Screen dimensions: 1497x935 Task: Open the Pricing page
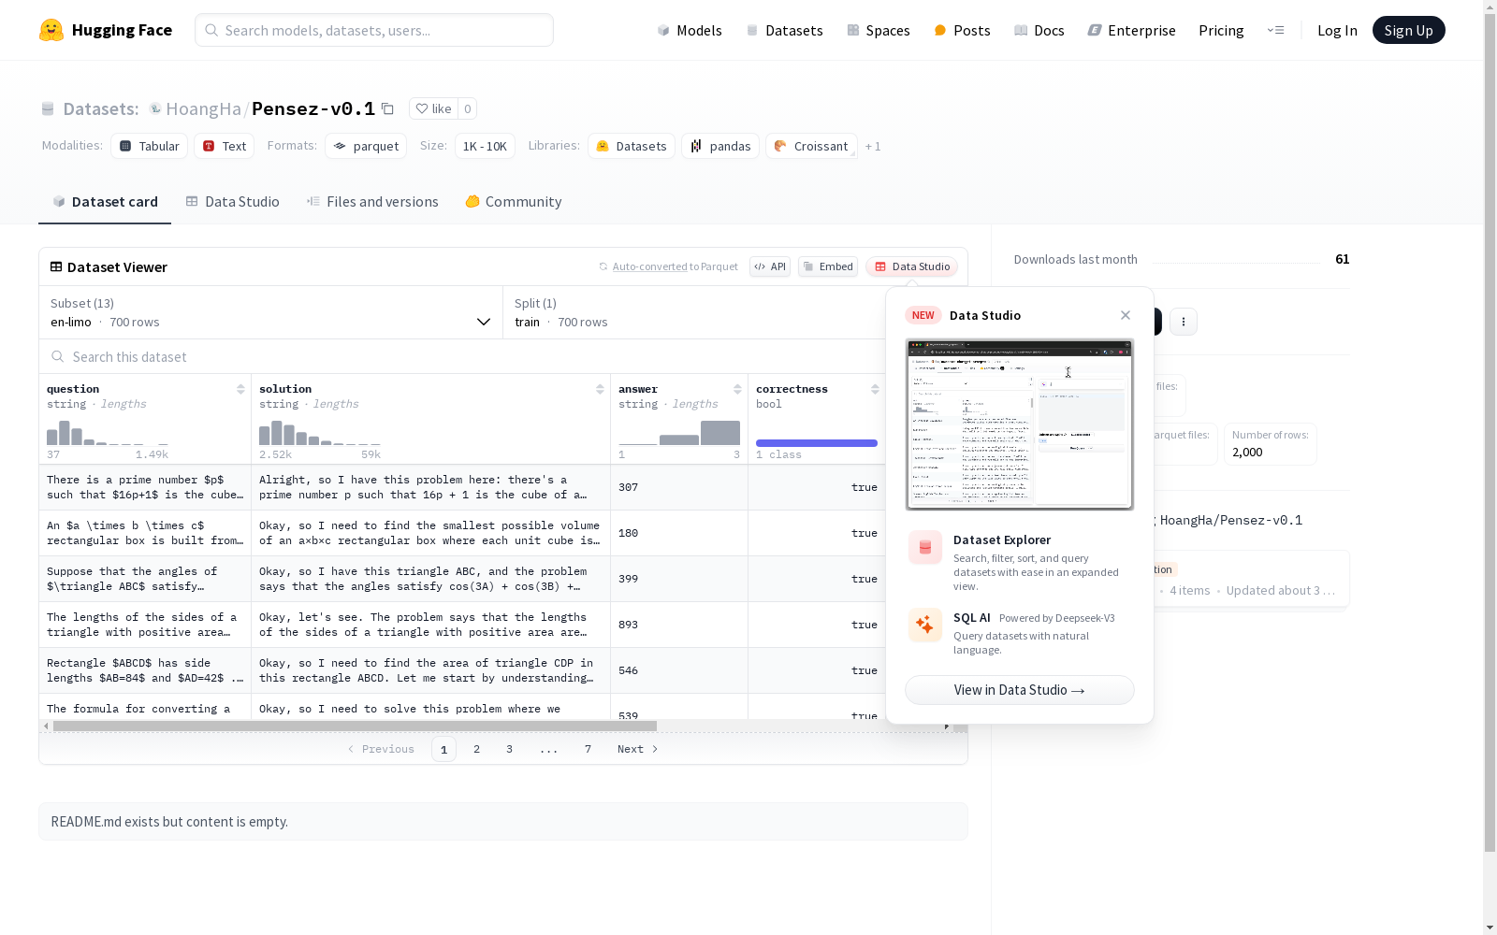[1221, 30]
